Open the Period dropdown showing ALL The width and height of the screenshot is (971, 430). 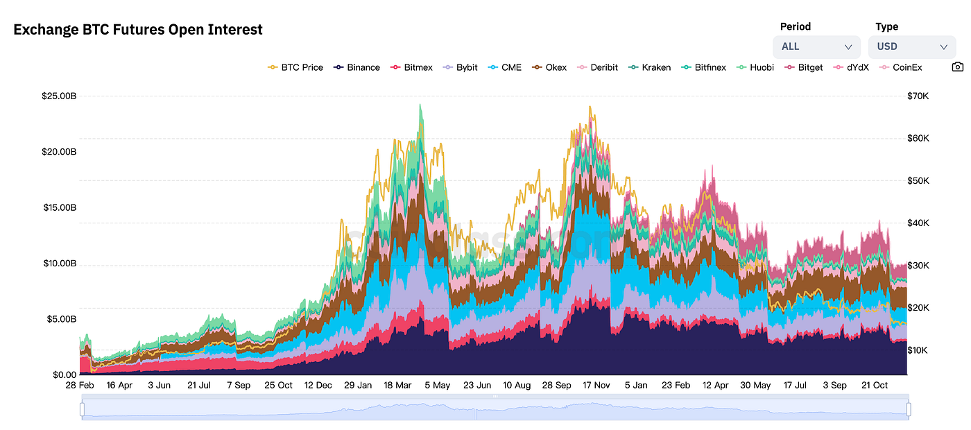(816, 46)
